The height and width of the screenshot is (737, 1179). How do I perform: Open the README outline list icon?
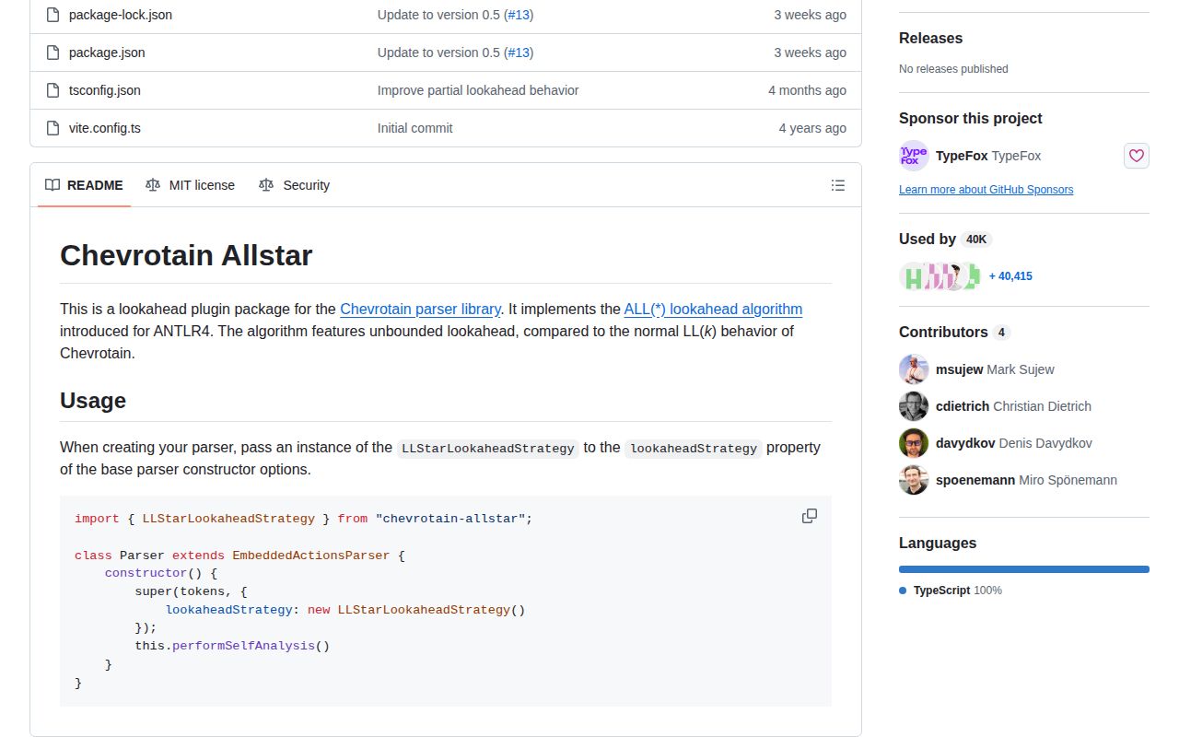pyautogui.click(x=838, y=185)
